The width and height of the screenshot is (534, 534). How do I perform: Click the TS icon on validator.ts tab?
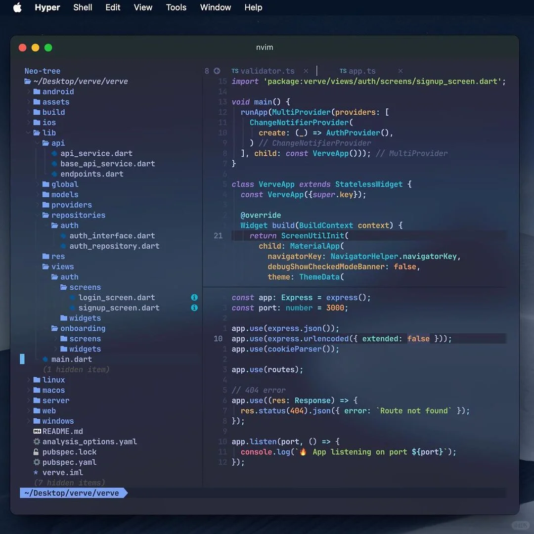pyautogui.click(x=235, y=71)
